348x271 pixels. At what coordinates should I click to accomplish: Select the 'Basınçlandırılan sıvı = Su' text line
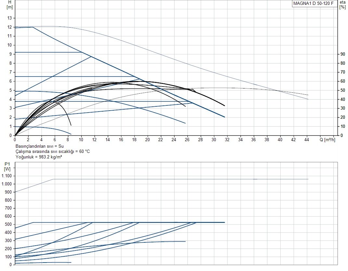pyautogui.click(x=40, y=146)
